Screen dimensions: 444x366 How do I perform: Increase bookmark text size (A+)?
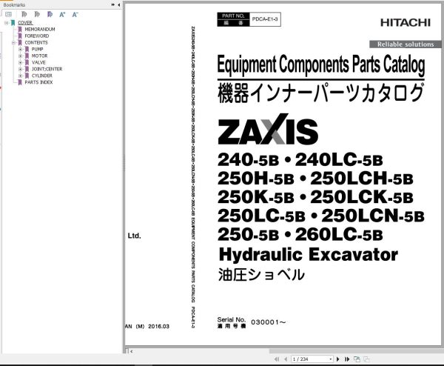pyautogui.click(x=62, y=14)
